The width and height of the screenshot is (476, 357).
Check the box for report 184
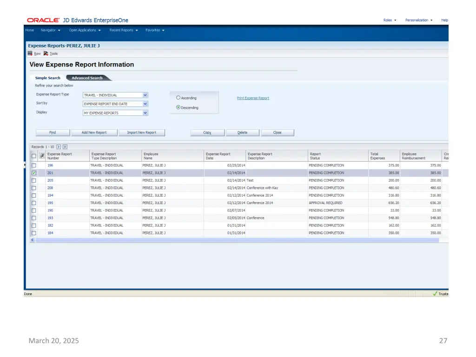coord(34,233)
